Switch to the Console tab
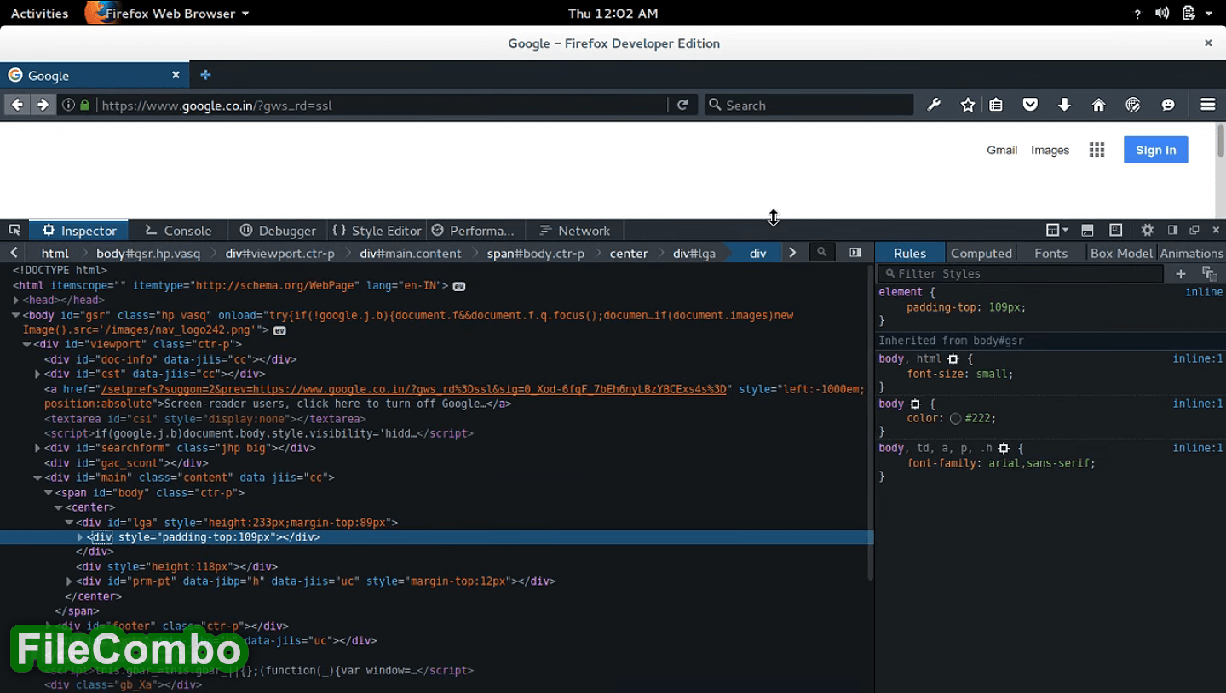This screenshot has height=693, width=1226. tap(178, 230)
